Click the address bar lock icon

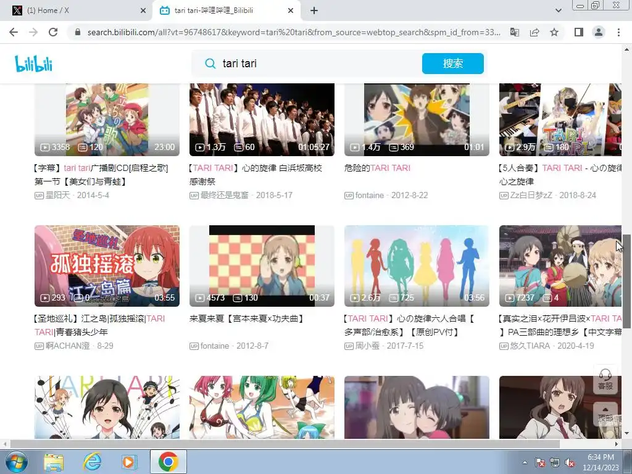tap(78, 32)
